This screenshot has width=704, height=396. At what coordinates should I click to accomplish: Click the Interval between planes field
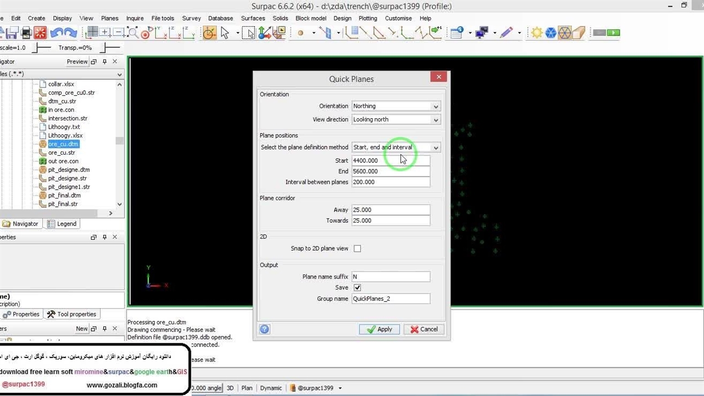click(391, 182)
